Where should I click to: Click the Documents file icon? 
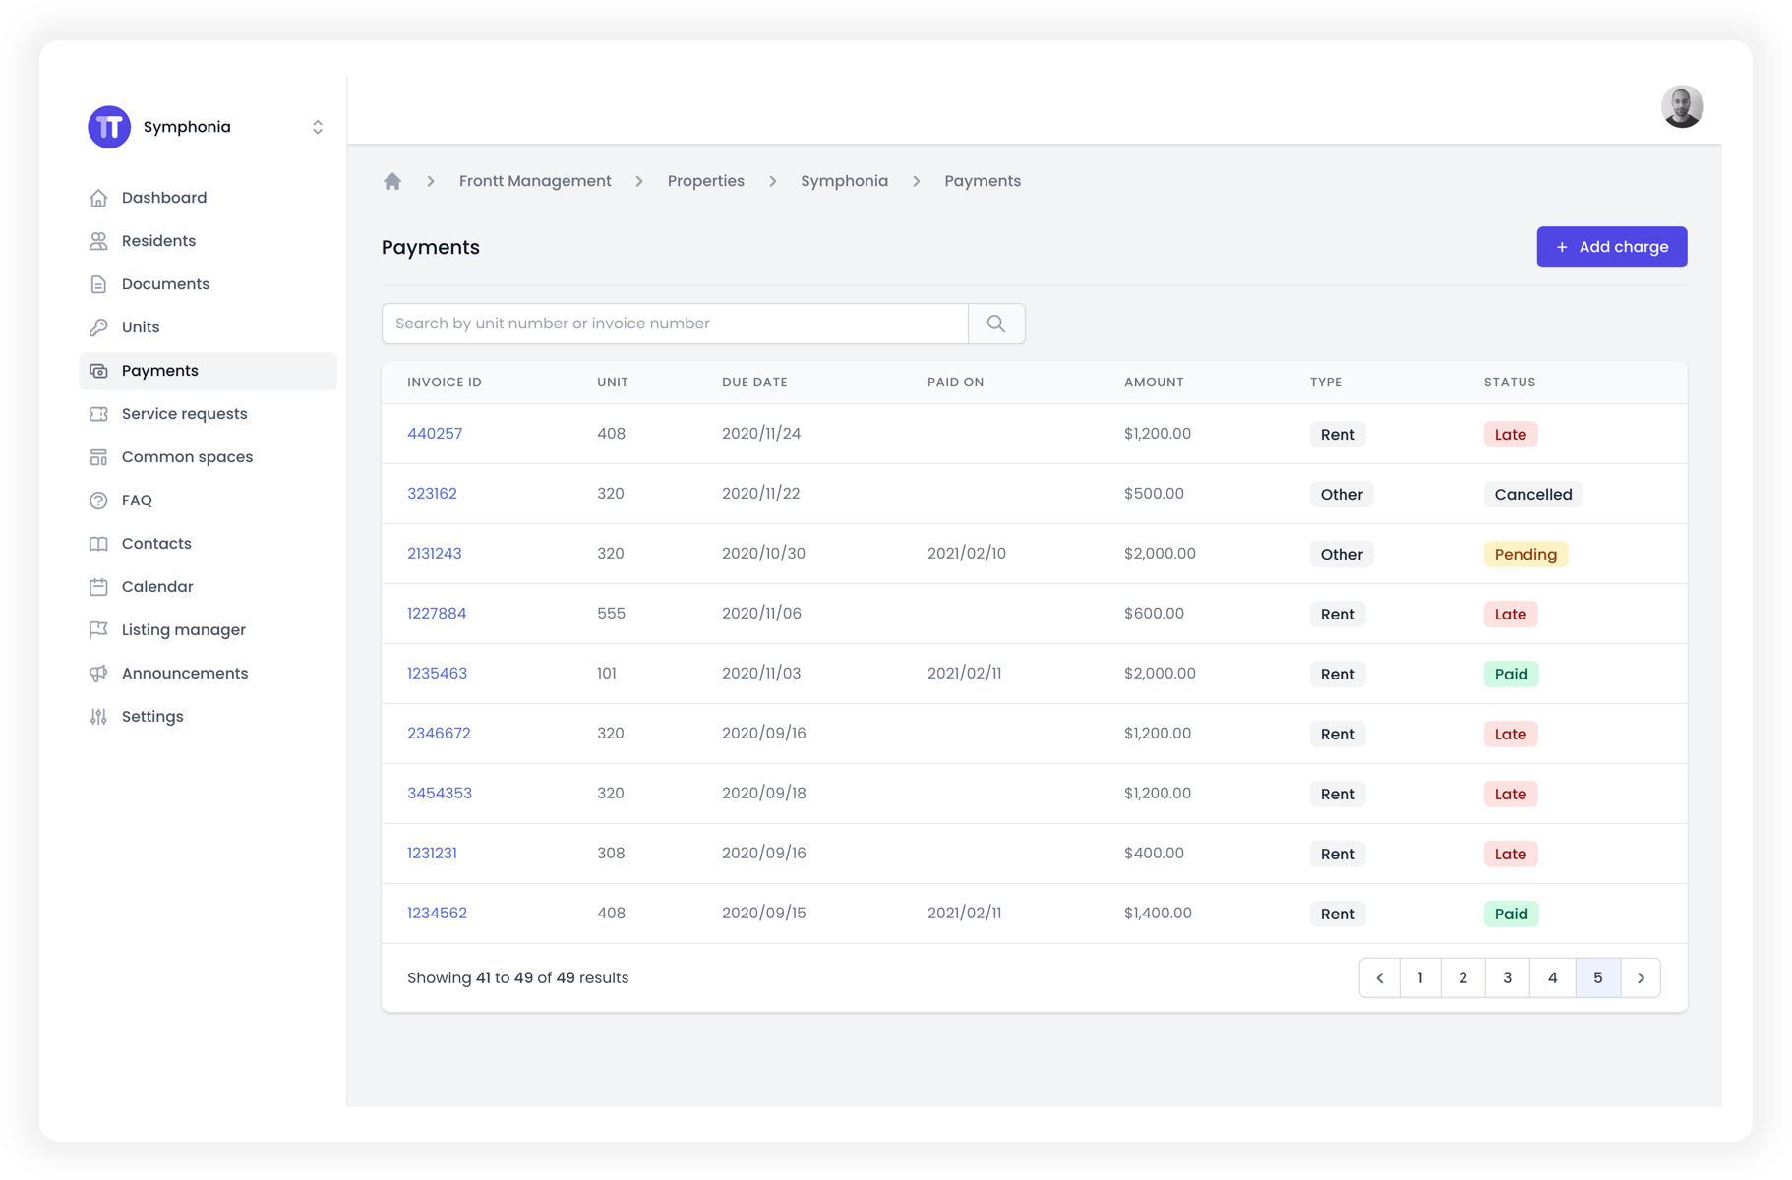coord(98,284)
